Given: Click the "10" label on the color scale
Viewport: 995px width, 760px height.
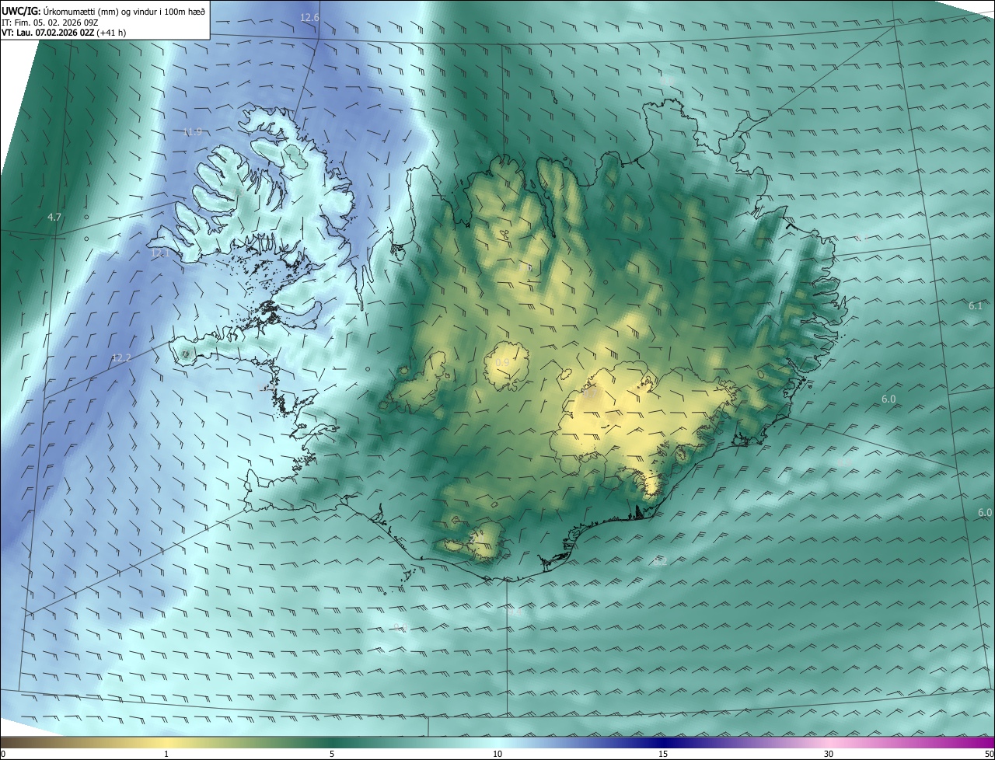Looking at the screenshot, I should (497, 755).
